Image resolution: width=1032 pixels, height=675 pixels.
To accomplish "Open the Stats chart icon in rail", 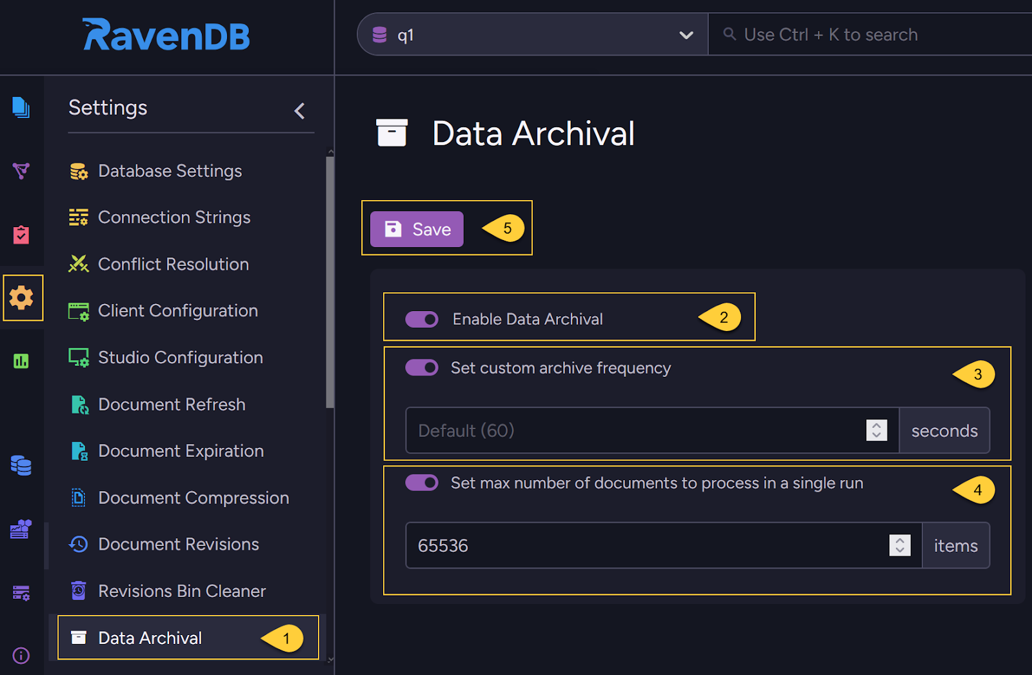I will 21,361.
